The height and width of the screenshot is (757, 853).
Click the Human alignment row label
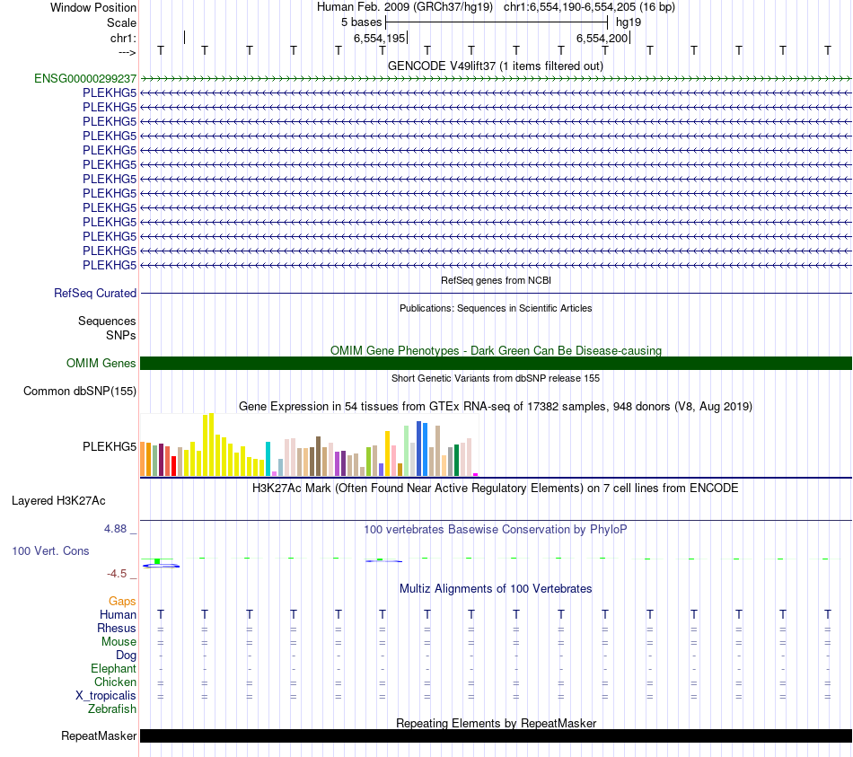coord(118,615)
